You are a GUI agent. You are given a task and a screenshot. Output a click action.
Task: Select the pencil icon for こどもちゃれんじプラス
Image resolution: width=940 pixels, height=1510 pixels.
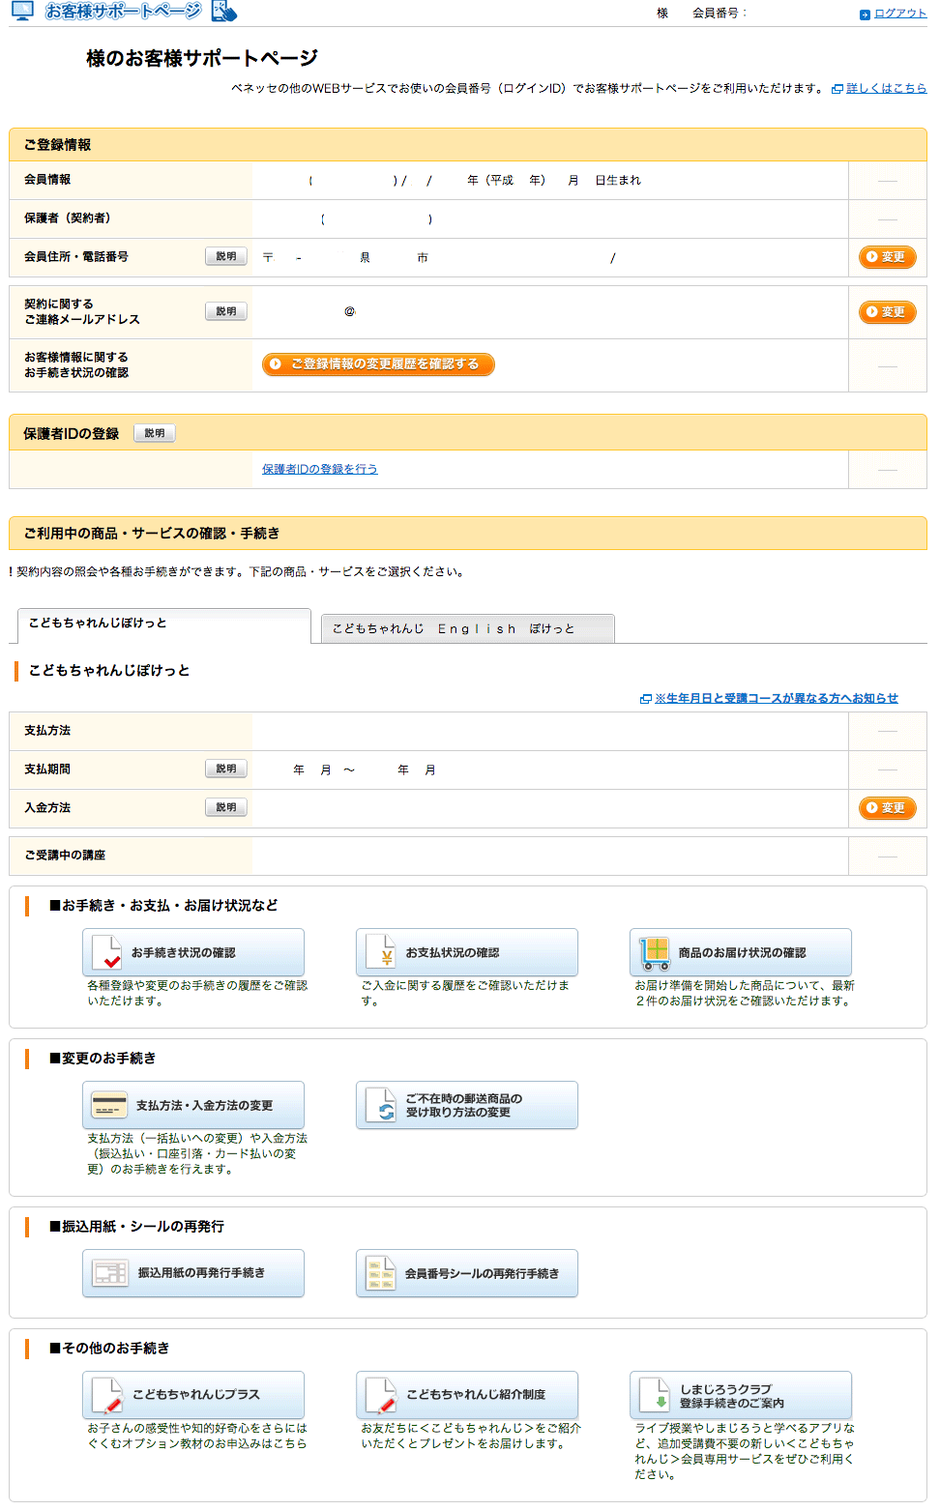(108, 1395)
